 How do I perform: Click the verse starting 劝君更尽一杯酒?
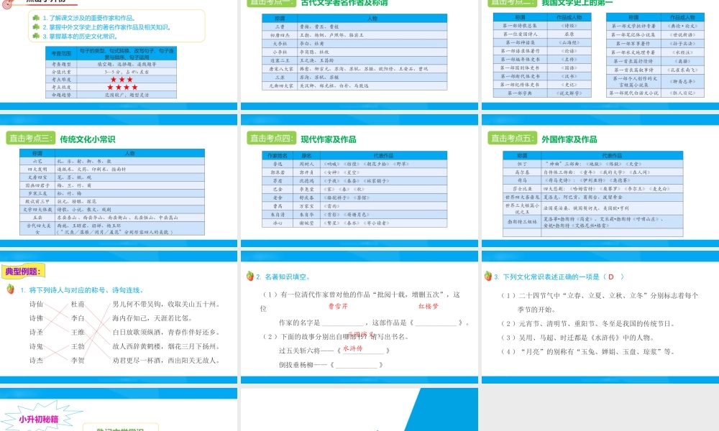click(x=167, y=360)
